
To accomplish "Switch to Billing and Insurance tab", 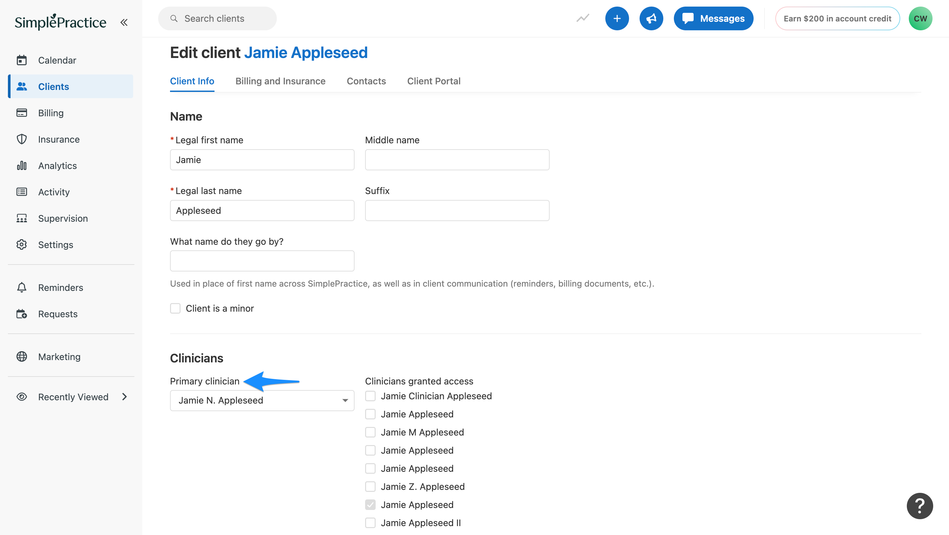I will tap(280, 81).
